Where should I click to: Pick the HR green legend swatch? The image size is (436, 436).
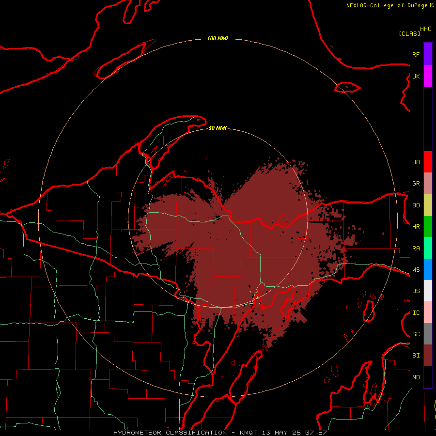[428, 227]
